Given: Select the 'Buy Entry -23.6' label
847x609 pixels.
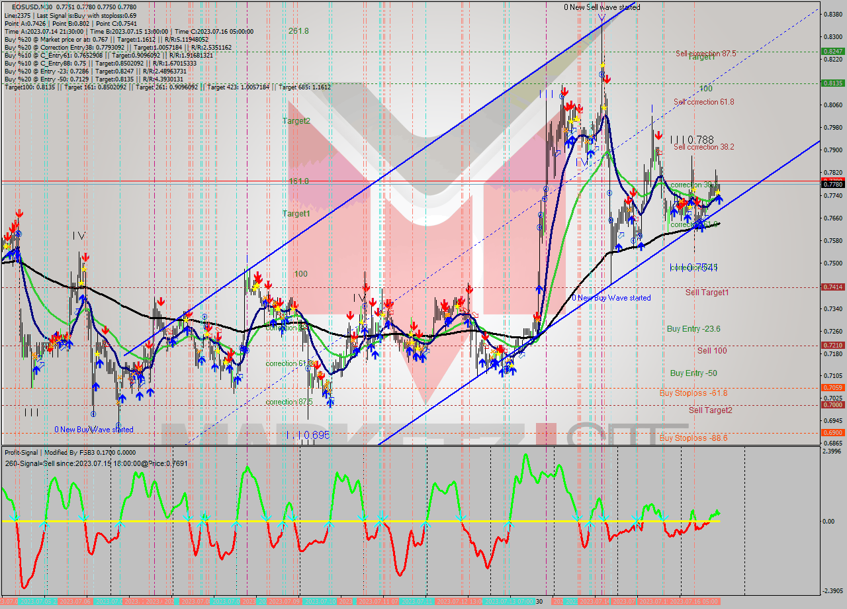Looking at the screenshot, I should pyautogui.click(x=693, y=328).
